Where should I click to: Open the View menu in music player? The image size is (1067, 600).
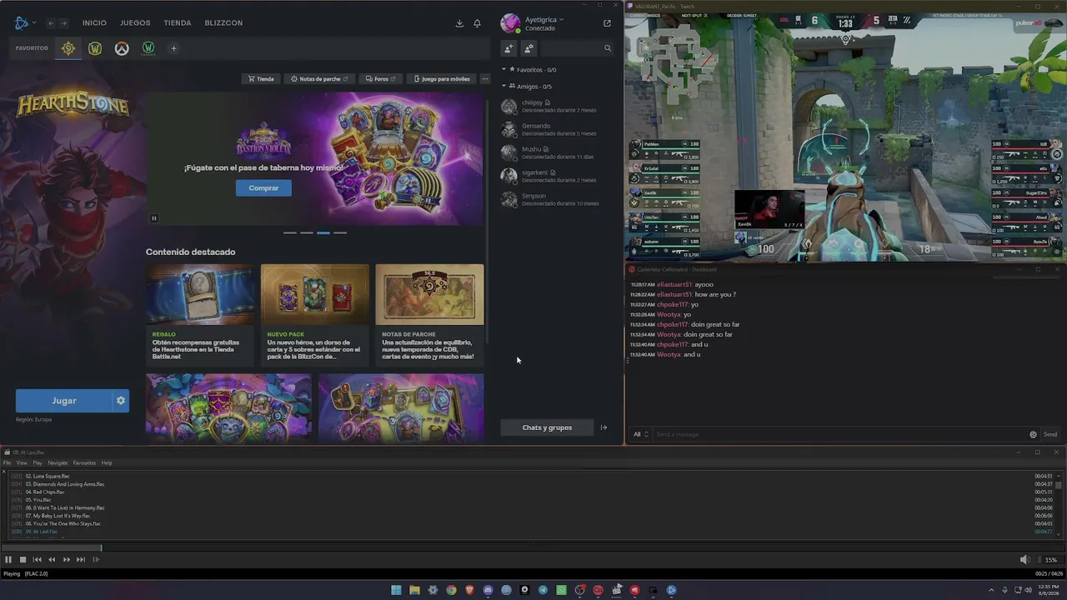coord(22,463)
